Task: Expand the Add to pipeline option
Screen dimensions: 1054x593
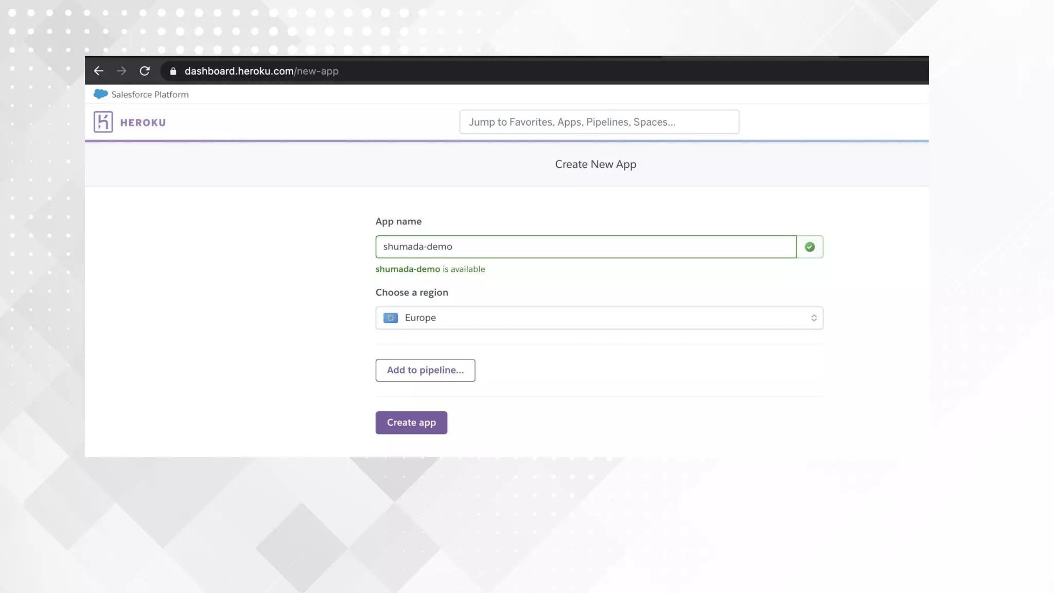Action: [425, 370]
